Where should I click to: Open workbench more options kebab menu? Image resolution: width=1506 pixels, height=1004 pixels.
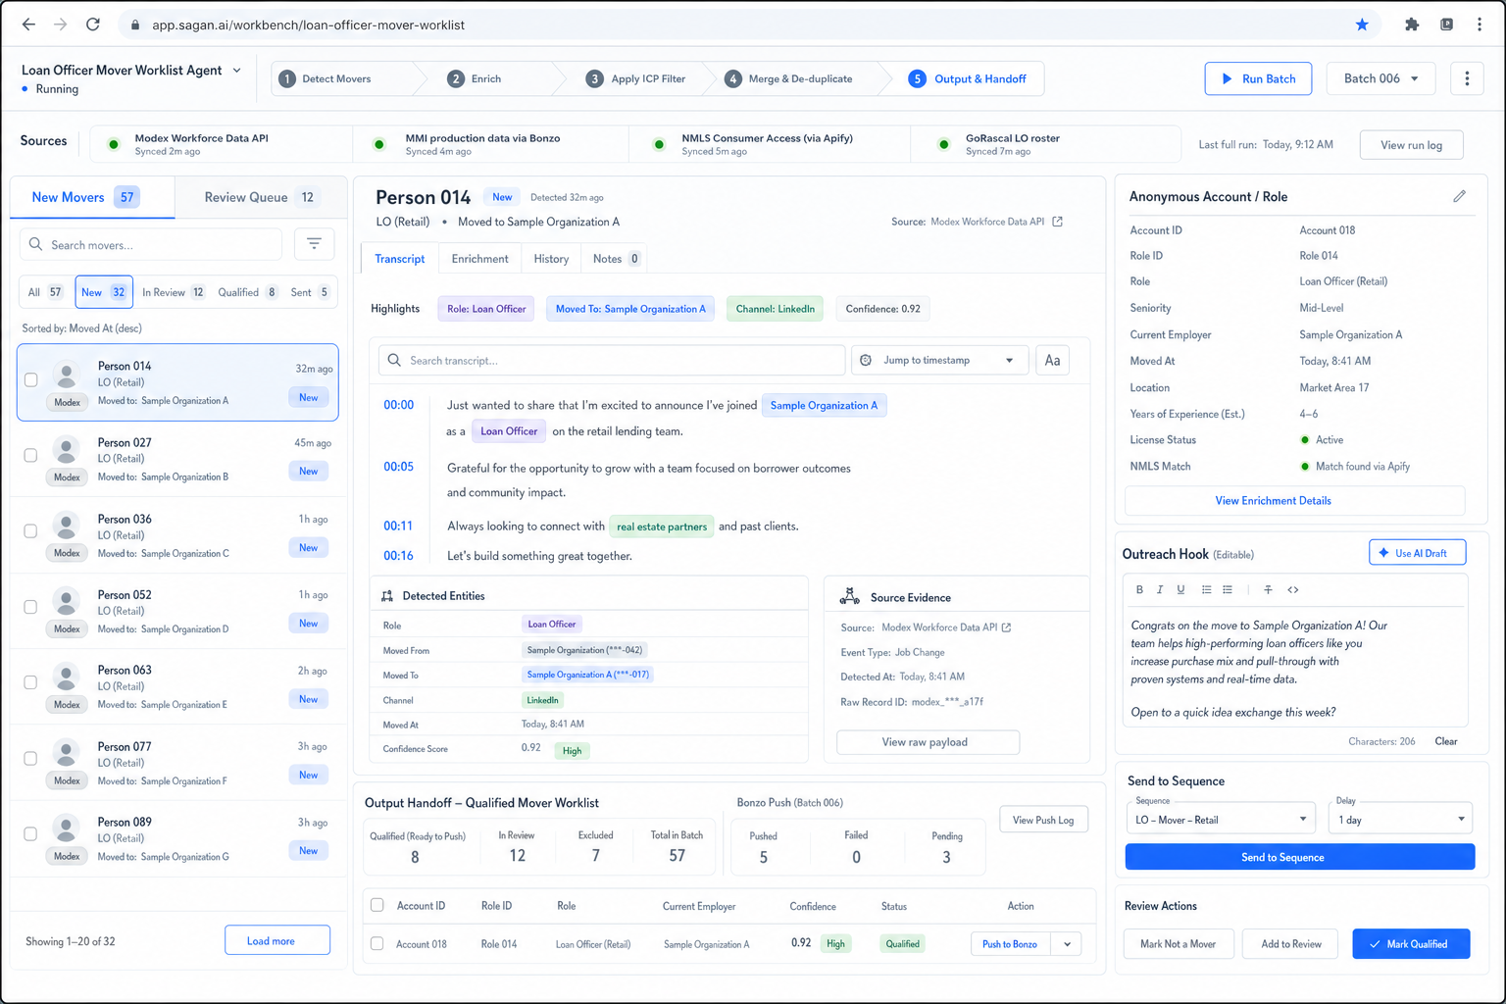pyautogui.click(x=1467, y=78)
